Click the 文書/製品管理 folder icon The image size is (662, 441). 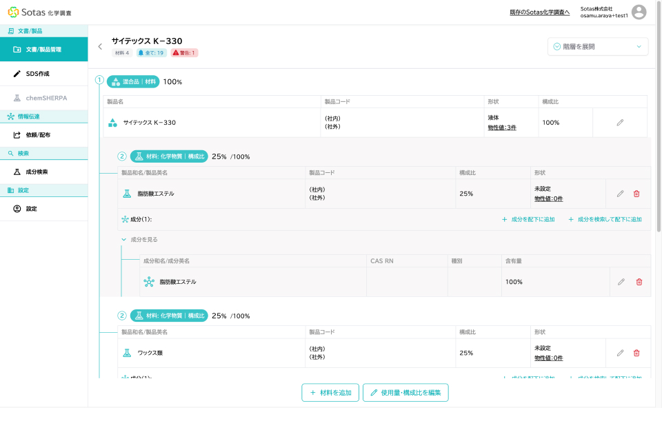coord(17,50)
